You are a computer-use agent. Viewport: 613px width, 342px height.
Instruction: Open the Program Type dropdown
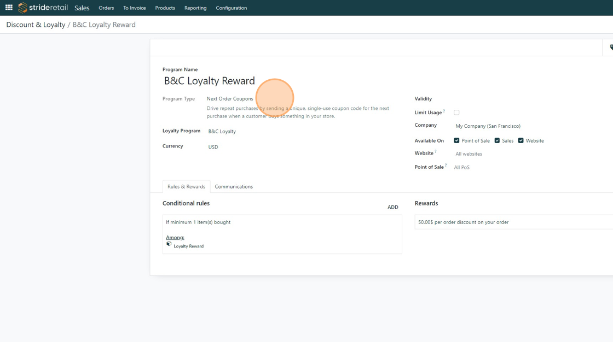pyautogui.click(x=230, y=99)
